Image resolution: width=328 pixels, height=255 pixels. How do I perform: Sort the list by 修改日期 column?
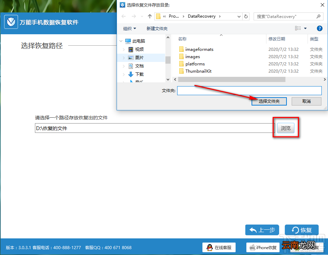tap(276, 39)
